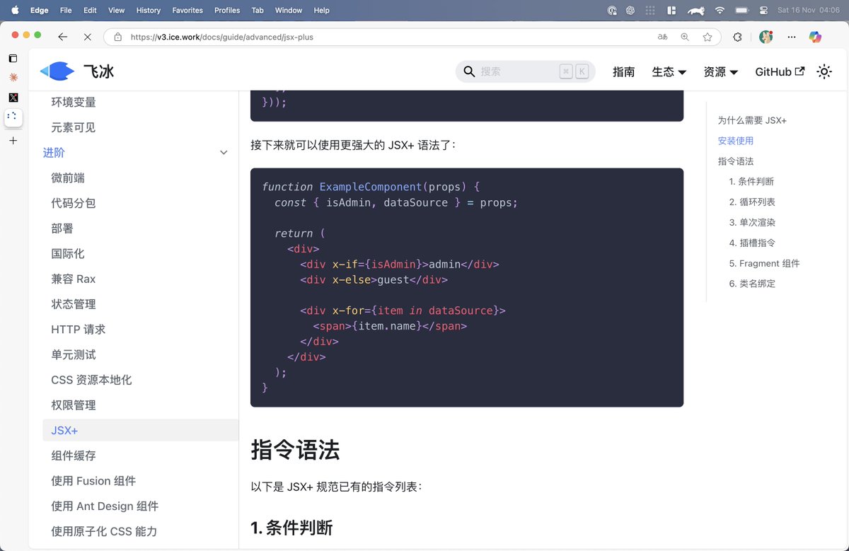Jump to 6. 类名绑定 in table of contents
Image resolution: width=849 pixels, height=551 pixels.
(x=752, y=284)
